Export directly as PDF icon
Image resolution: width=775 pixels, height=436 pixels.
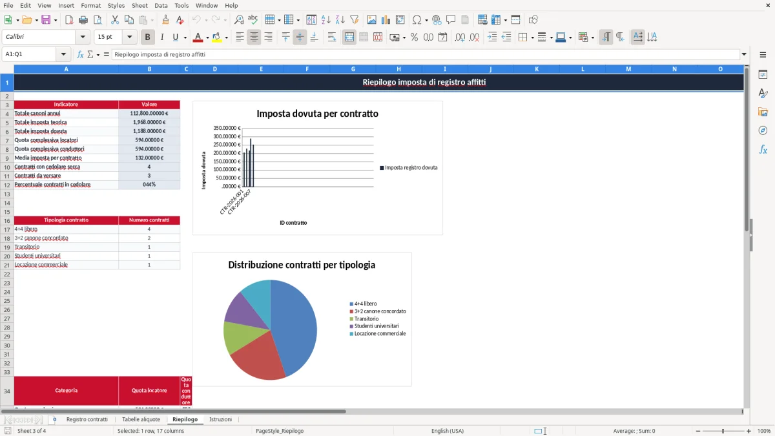[x=69, y=20]
